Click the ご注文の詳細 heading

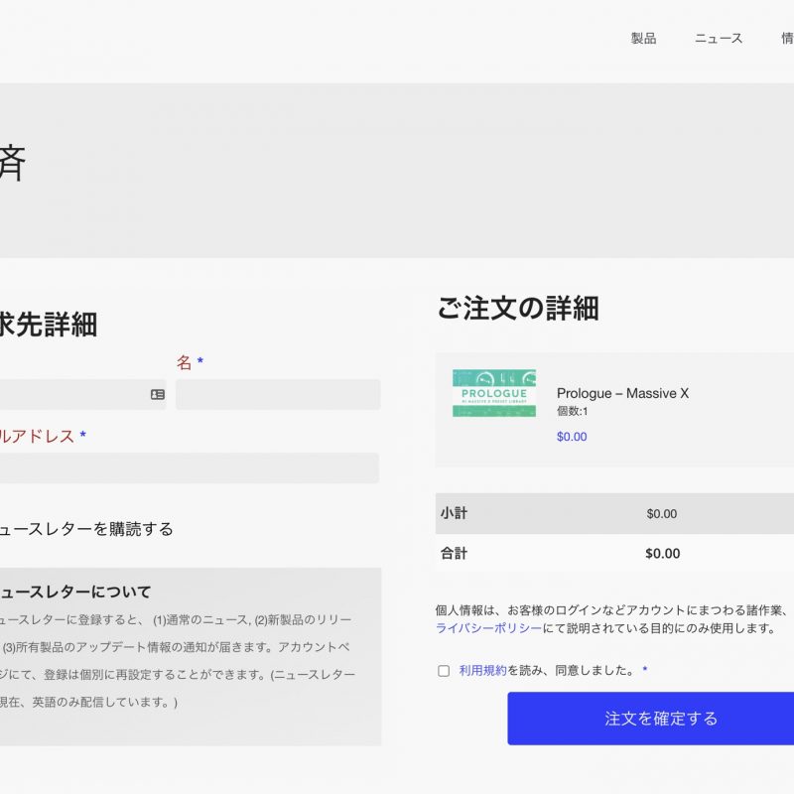[x=518, y=309]
